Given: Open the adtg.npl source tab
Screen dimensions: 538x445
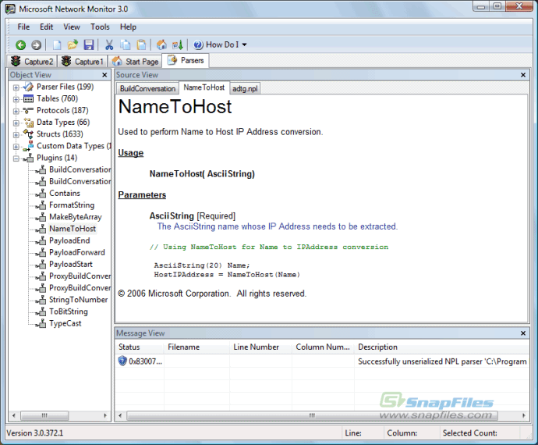Looking at the screenshot, I should pos(245,89).
